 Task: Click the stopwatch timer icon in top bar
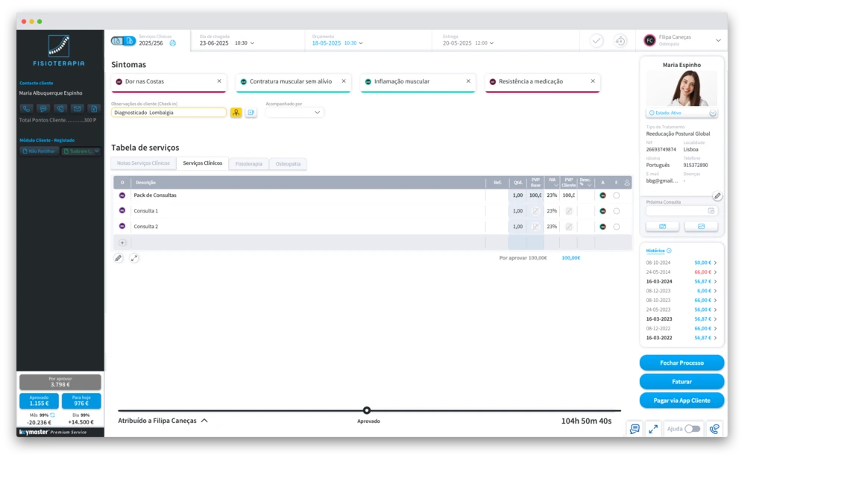tap(620, 41)
